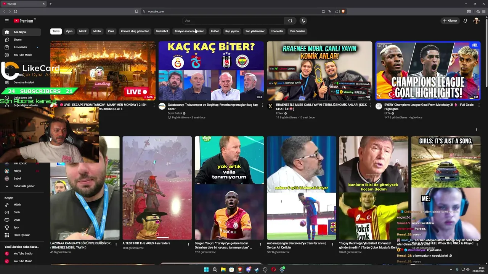Open more options for RRAENEE MLBB video
488x274 pixels.
coord(371,105)
